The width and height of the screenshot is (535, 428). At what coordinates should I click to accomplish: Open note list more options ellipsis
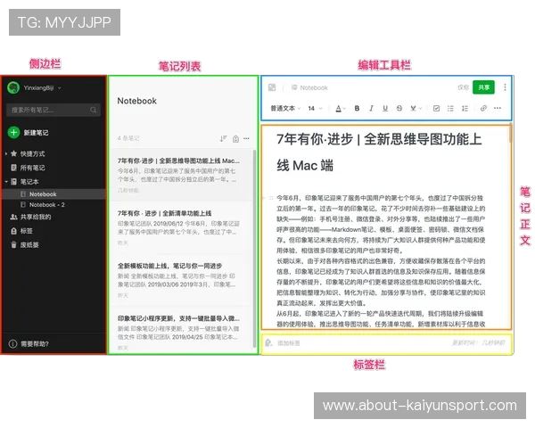(246, 138)
